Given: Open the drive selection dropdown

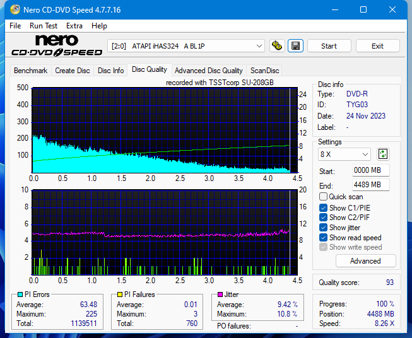Looking at the screenshot, I should 185,46.
